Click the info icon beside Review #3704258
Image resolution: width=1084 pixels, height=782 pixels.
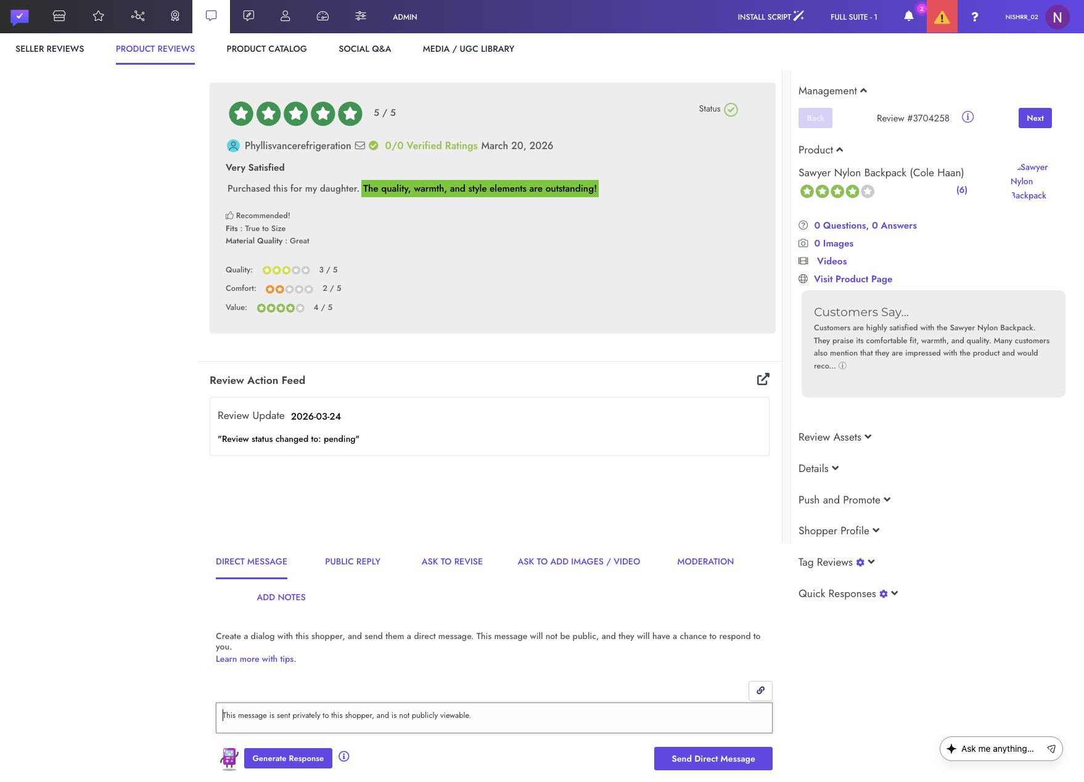968,117
